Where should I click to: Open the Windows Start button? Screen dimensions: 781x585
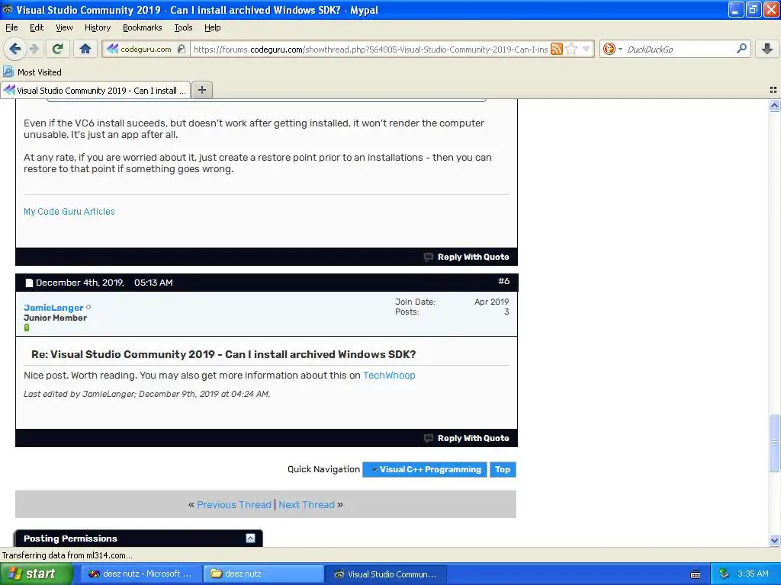37,574
